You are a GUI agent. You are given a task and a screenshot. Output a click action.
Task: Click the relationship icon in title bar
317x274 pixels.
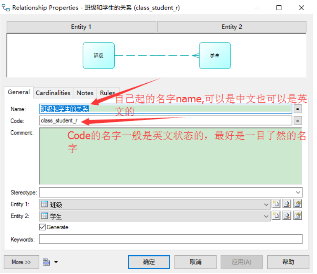click(6, 8)
